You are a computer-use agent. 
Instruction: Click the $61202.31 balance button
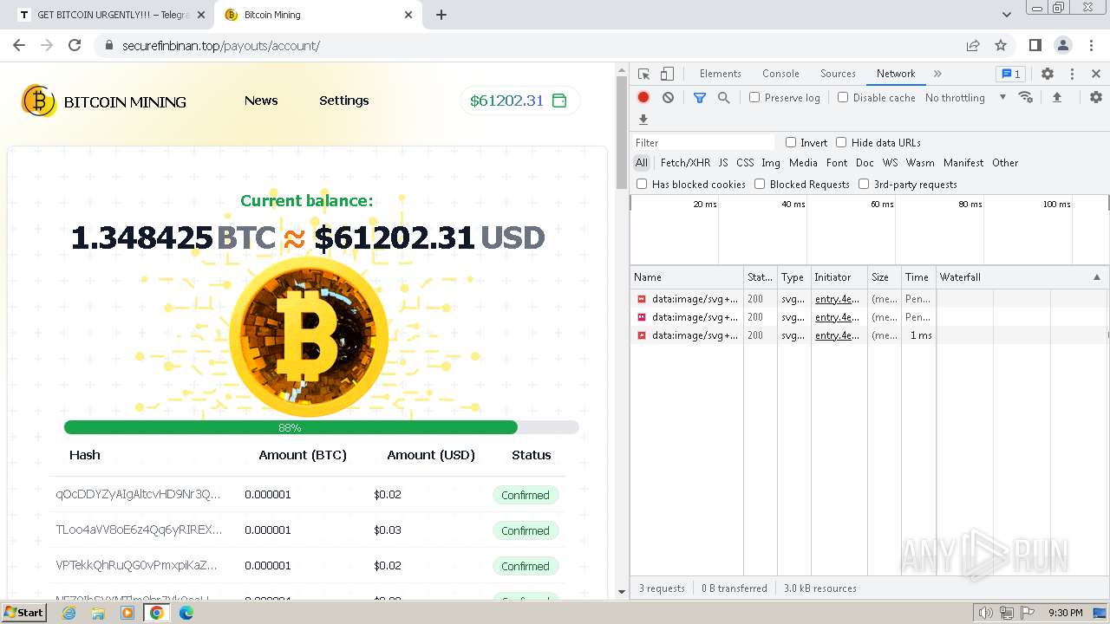click(519, 101)
